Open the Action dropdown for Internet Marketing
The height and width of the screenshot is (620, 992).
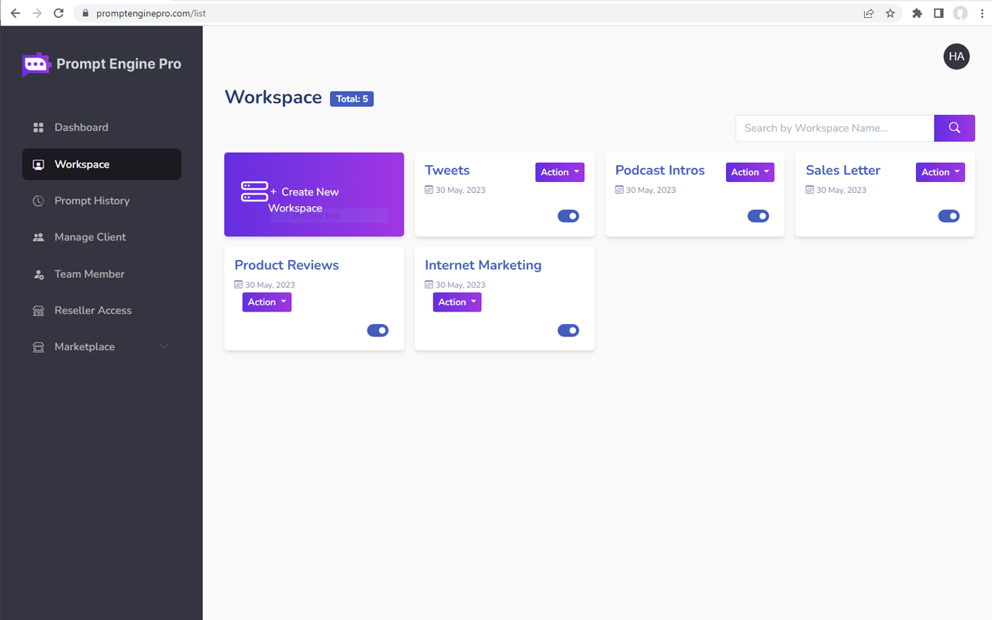pyautogui.click(x=456, y=302)
